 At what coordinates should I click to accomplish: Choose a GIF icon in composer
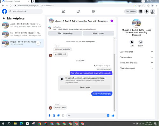[63, 116]
